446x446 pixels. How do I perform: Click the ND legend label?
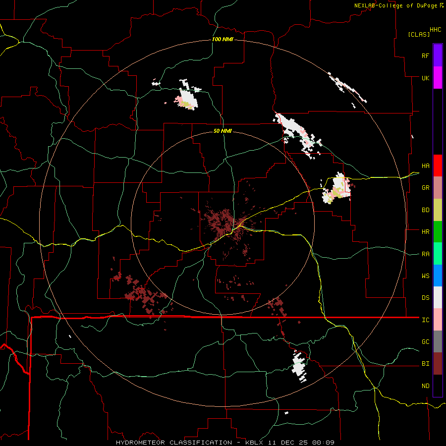point(425,386)
